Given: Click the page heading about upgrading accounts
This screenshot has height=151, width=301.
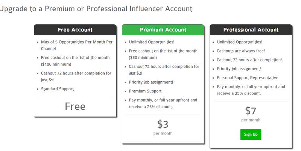Looking at the screenshot, I should (x=96, y=9).
